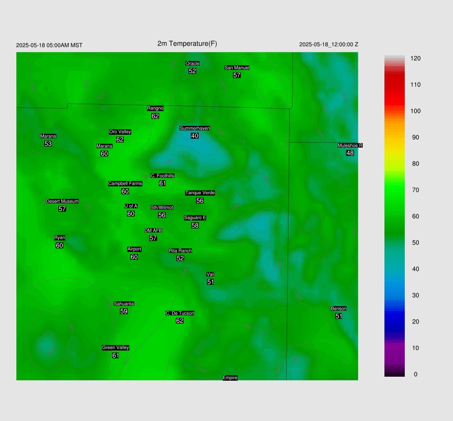The width and height of the screenshot is (453, 421).
Task: Click the purple band of the temperature color bar
Action: (394, 353)
